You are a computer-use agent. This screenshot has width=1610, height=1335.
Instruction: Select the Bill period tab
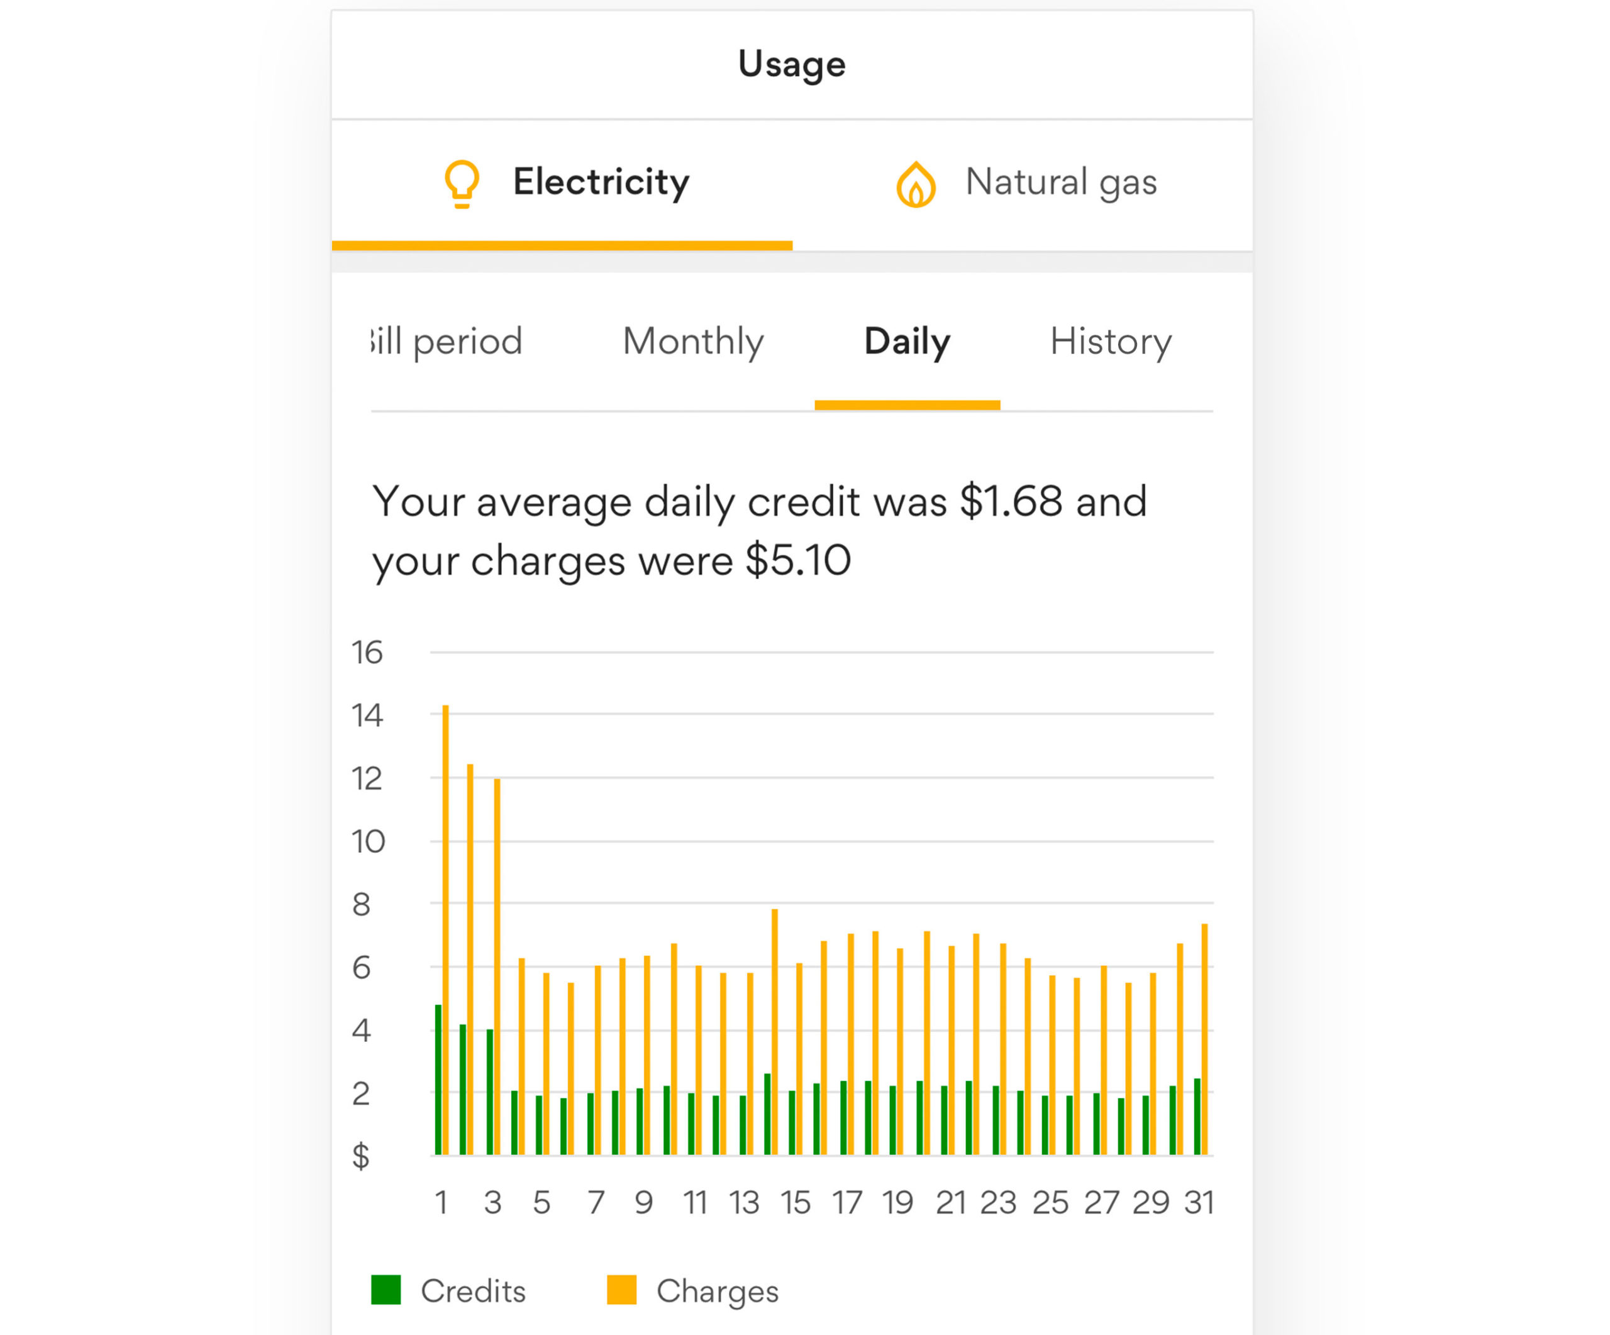tap(446, 341)
